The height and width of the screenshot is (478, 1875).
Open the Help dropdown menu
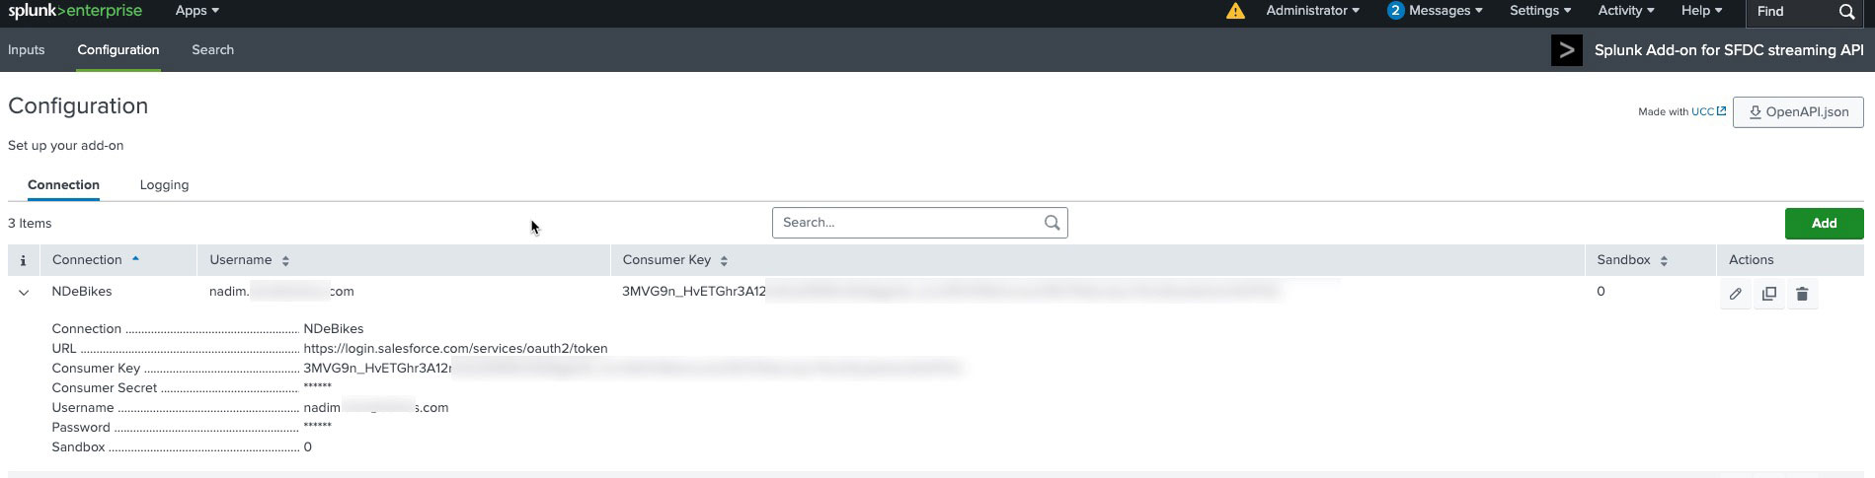pyautogui.click(x=1701, y=11)
